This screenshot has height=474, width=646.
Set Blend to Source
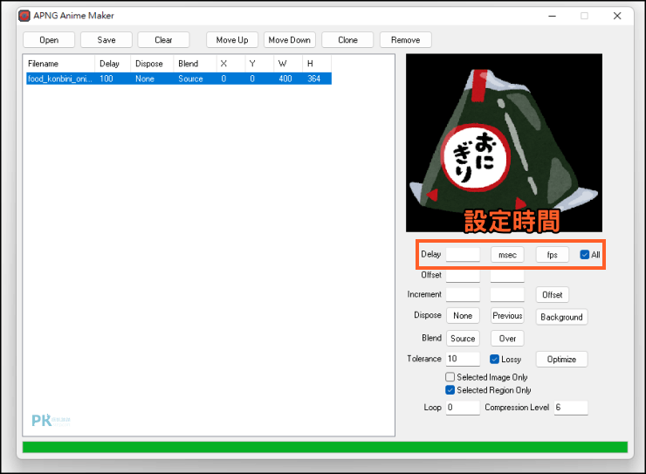(463, 339)
